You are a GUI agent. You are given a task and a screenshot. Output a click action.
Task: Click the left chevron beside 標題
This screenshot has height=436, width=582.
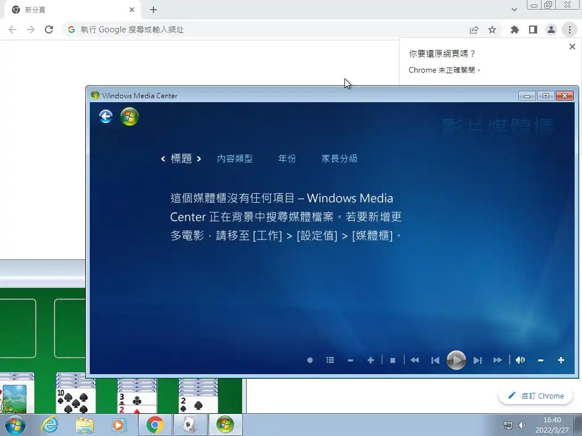(163, 159)
